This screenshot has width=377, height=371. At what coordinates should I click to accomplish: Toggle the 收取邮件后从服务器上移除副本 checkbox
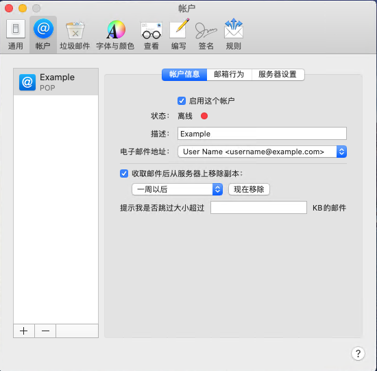(x=124, y=173)
